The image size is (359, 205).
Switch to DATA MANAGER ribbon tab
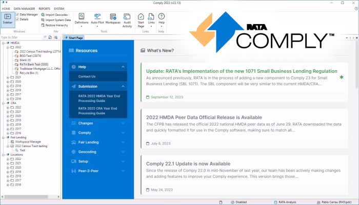pos(24,9)
